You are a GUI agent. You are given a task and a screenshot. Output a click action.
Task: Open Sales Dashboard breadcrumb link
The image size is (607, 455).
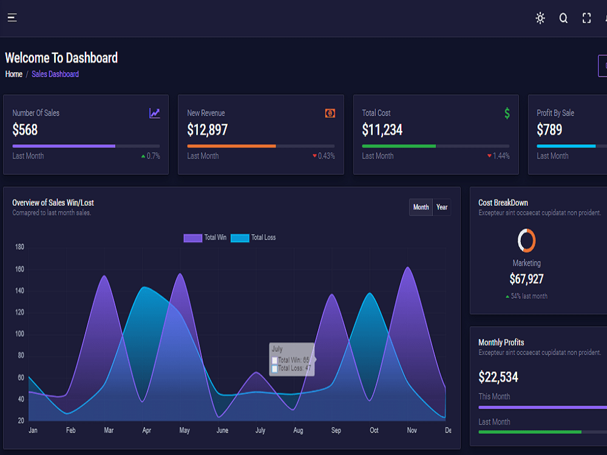point(55,74)
